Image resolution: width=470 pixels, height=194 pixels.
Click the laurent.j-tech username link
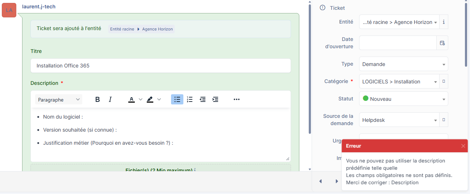pyautogui.click(x=39, y=7)
